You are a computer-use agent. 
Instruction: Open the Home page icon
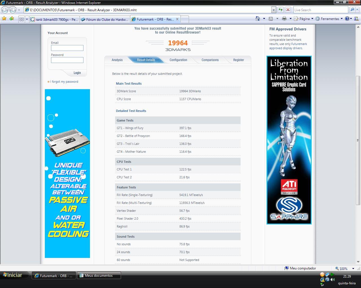point(258,19)
